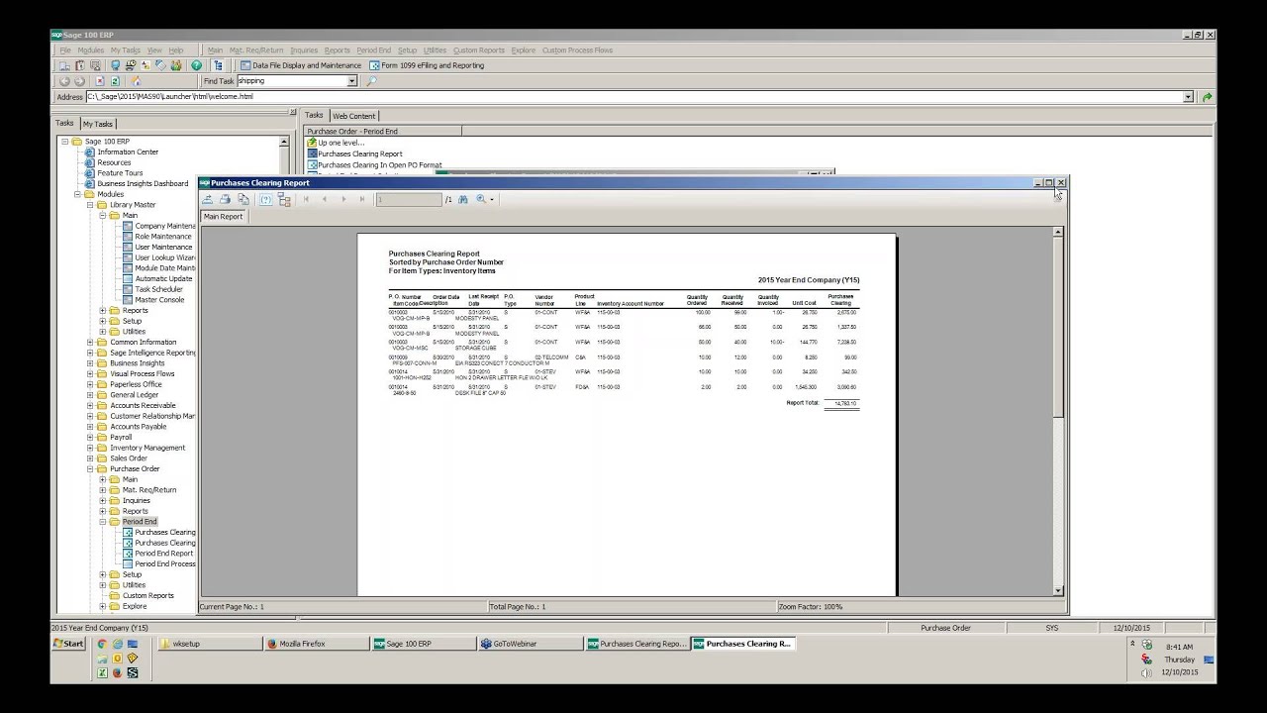The width and height of the screenshot is (1267, 713).
Task: Click the Chrome icon in quick launch
Action: (x=101, y=644)
